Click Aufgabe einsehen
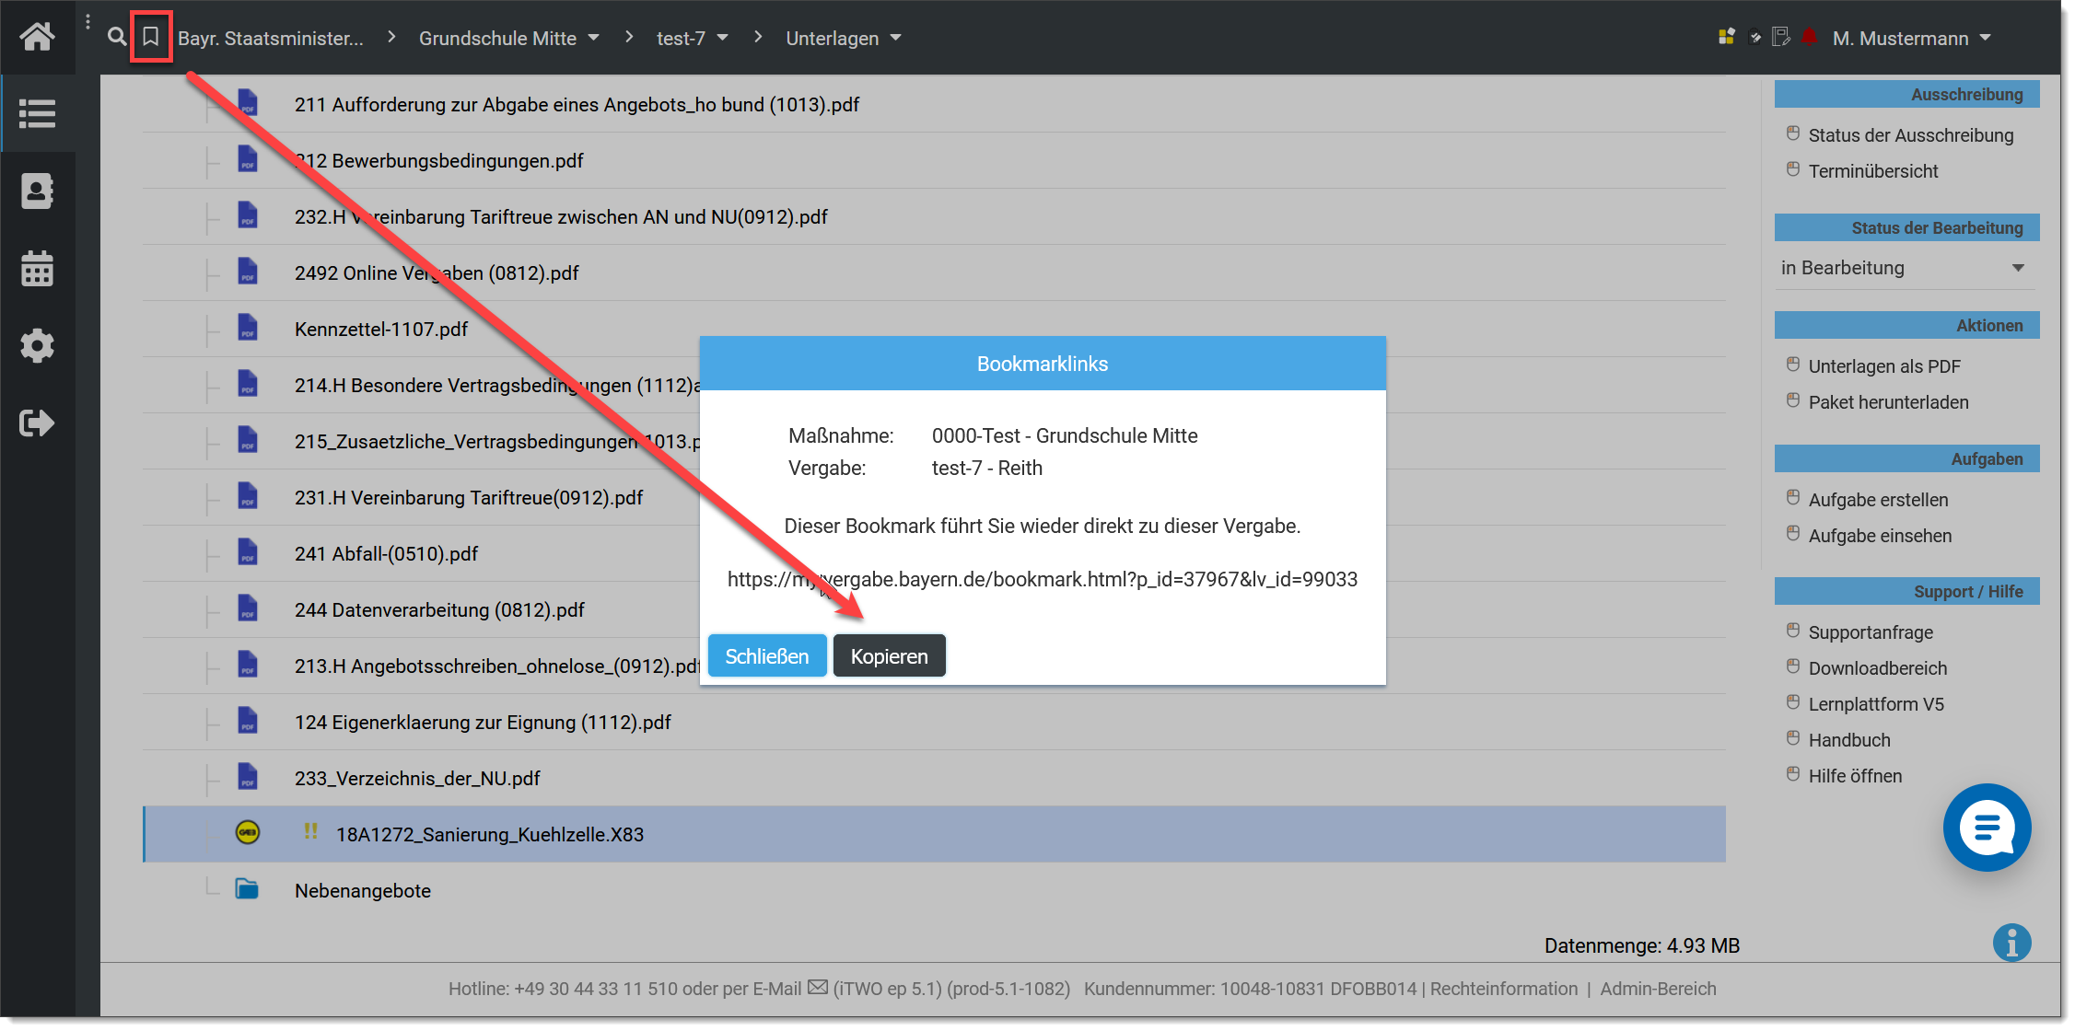2075x1031 pixels. (1880, 536)
